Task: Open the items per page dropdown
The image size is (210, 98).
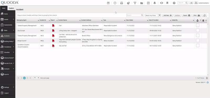Action: [x=36, y=78]
